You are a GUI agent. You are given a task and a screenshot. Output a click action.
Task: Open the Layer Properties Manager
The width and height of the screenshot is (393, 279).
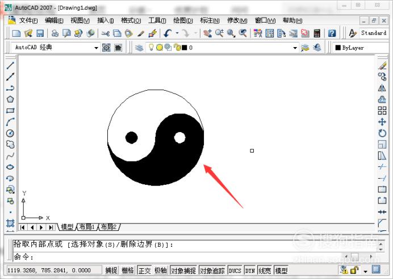click(x=139, y=48)
